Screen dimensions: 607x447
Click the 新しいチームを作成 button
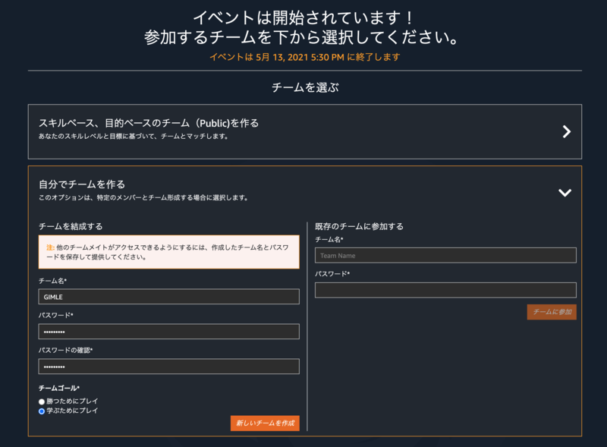click(x=266, y=423)
